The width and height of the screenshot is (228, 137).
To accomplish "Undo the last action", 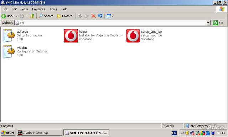I will [100, 16].
